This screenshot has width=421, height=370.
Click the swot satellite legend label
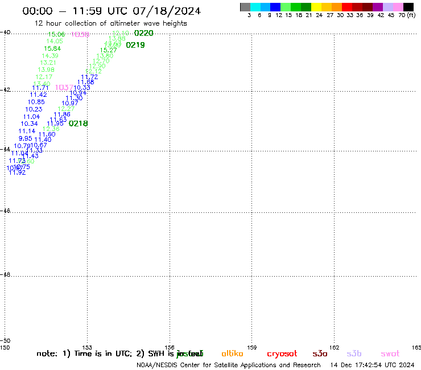pyautogui.click(x=390, y=353)
